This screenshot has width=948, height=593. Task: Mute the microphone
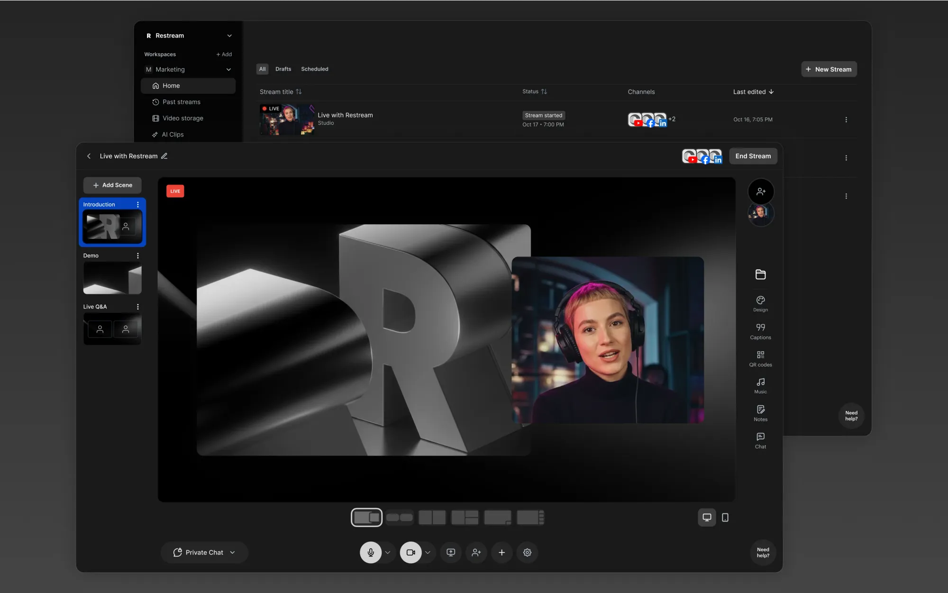coord(371,552)
